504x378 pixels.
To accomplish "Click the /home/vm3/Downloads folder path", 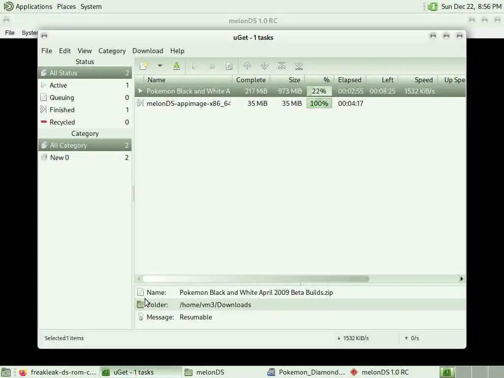I will (x=216, y=305).
